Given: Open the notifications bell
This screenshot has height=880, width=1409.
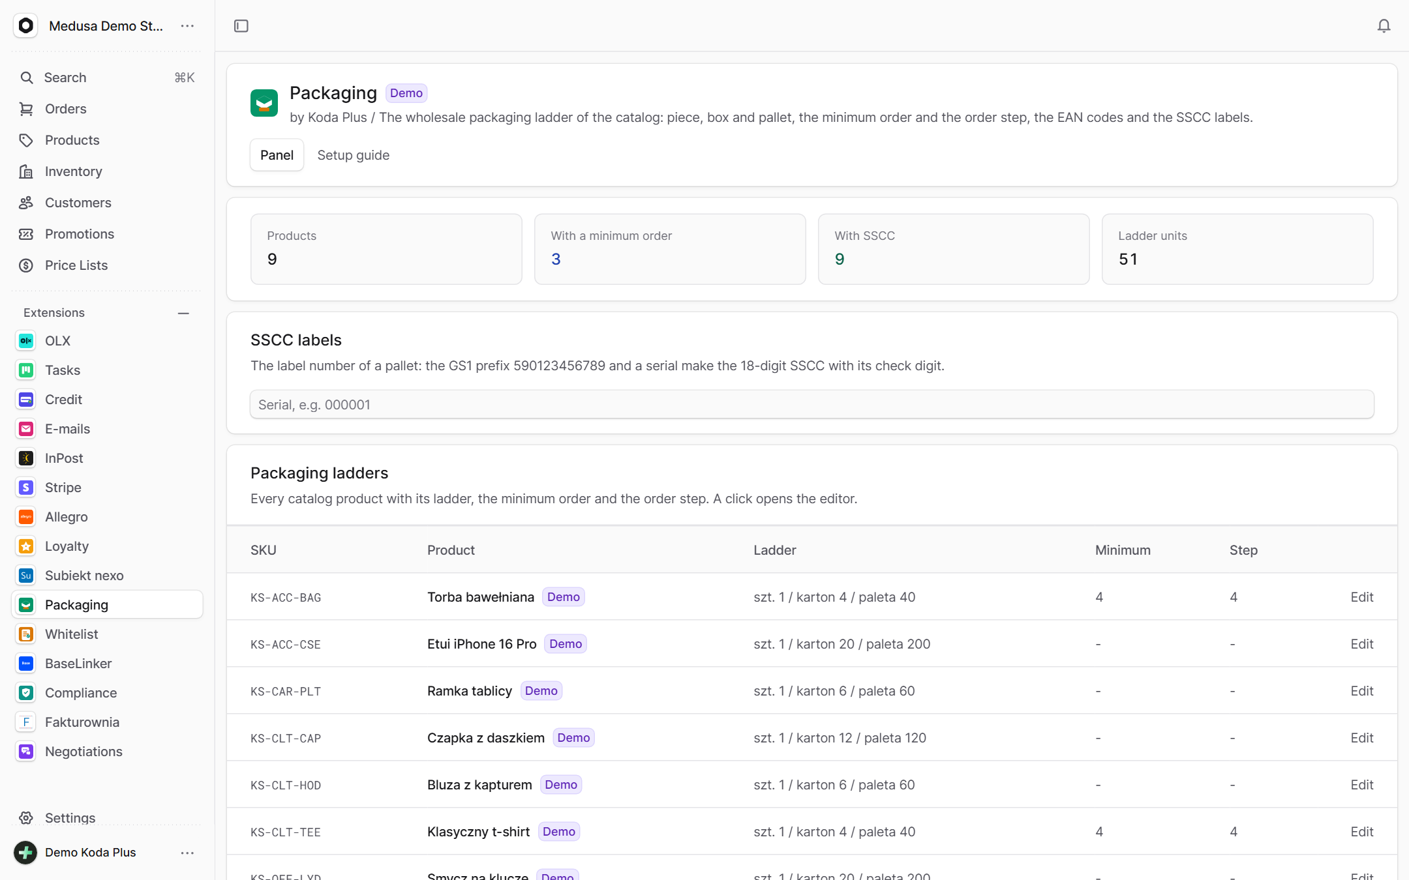Looking at the screenshot, I should (1384, 26).
